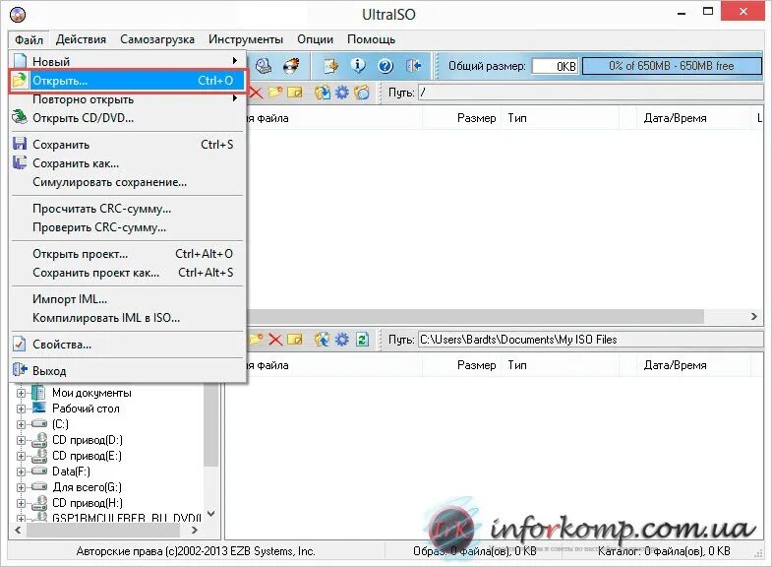
Task: Open the Опции menu
Action: (315, 39)
